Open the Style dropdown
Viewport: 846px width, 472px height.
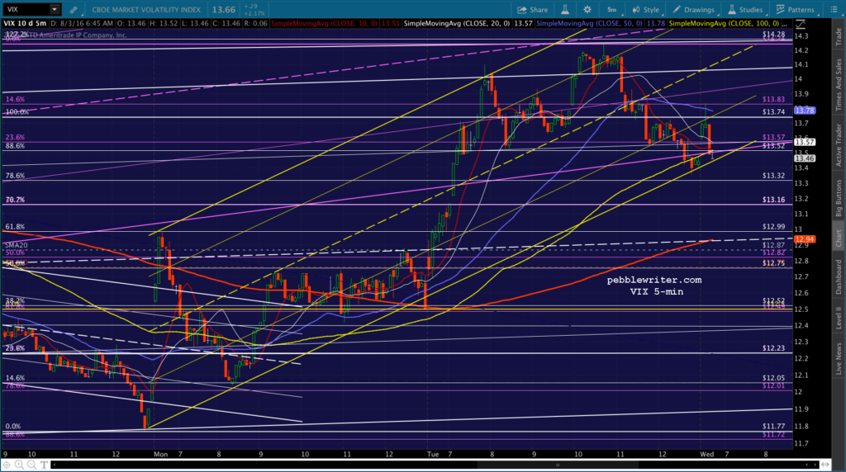(x=646, y=10)
